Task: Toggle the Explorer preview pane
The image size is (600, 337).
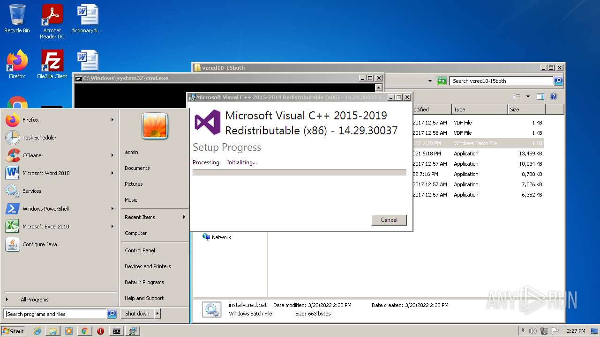Action: coord(540,96)
